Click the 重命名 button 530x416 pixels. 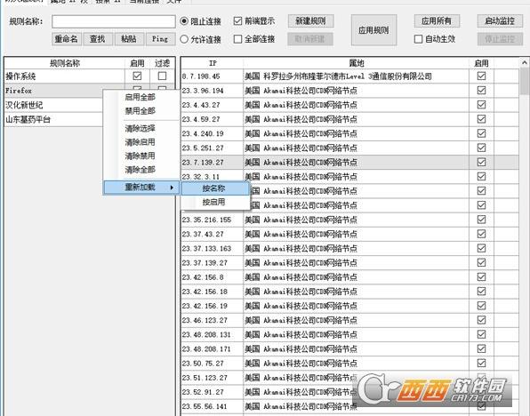(x=66, y=39)
